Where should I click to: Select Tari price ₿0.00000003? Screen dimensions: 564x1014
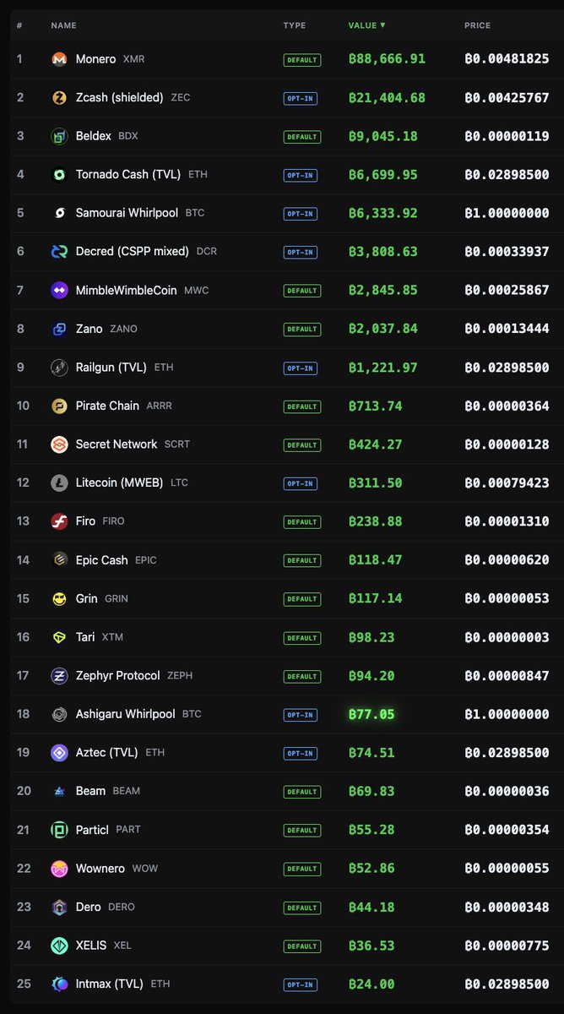[507, 637]
